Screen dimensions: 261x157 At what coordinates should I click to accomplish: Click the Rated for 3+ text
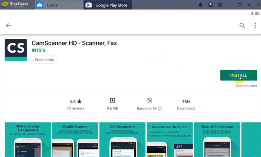coord(147,108)
